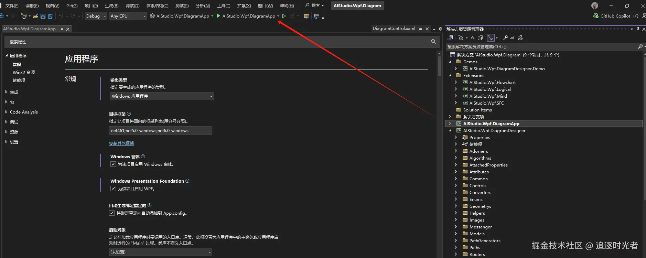The height and width of the screenshot is (258, 646).
Task: Open the startup project dropdown with gear icon
Action: pos(182,16)
